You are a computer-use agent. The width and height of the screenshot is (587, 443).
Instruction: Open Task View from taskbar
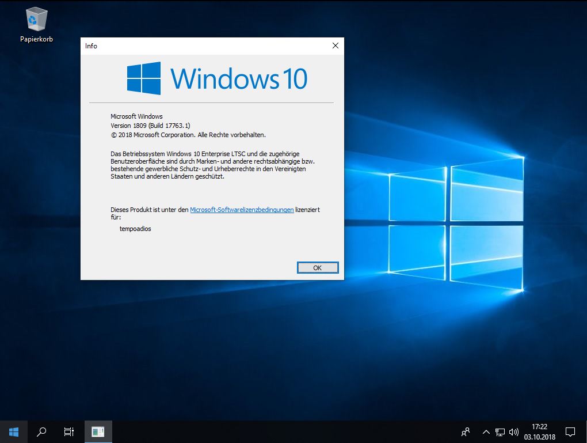pyautogui.click(x=69, y=431)
